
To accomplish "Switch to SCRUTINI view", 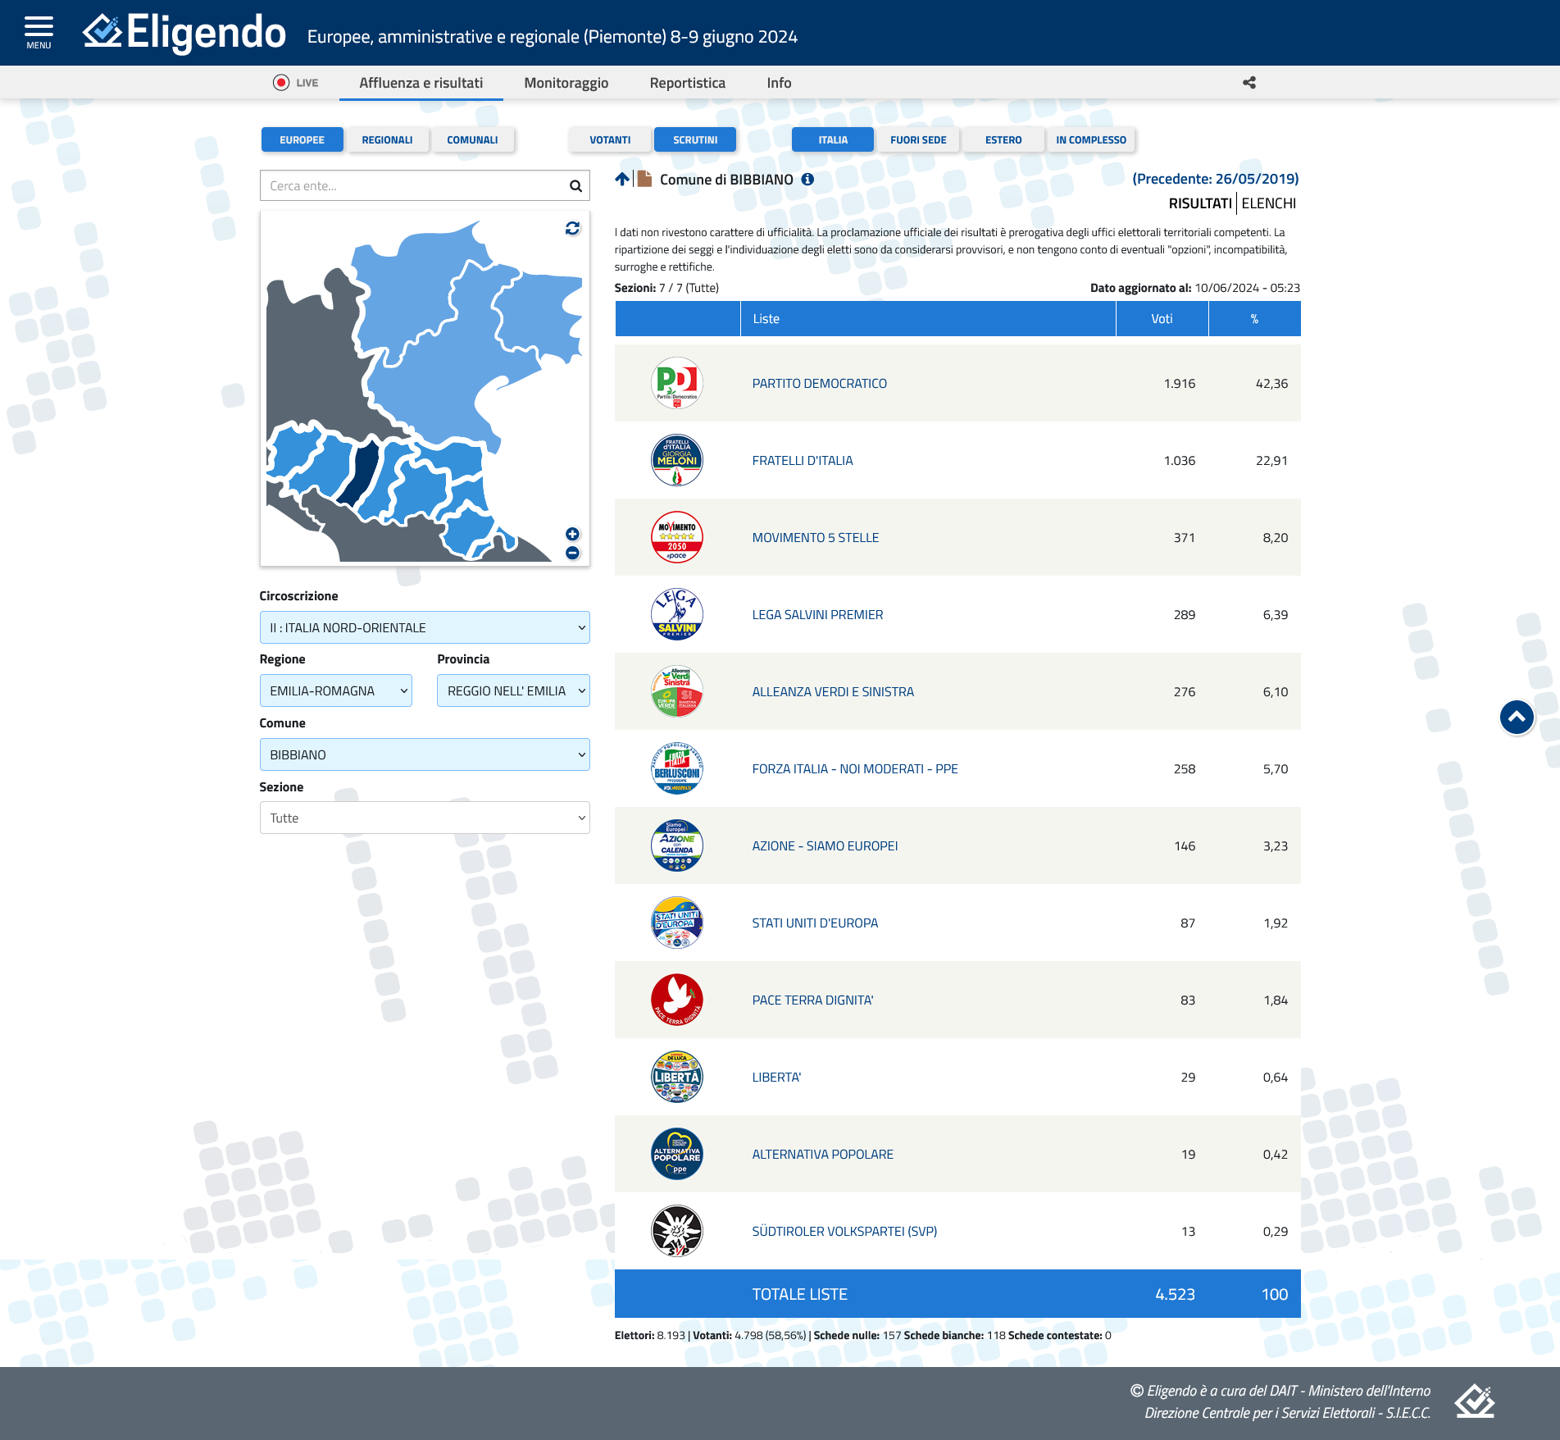I will tap(695, 139).
